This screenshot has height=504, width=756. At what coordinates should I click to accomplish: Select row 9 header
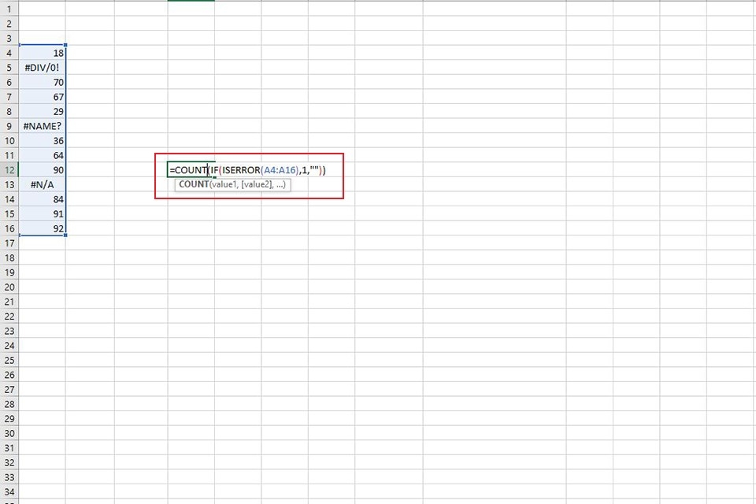click(x=9, y=126)
